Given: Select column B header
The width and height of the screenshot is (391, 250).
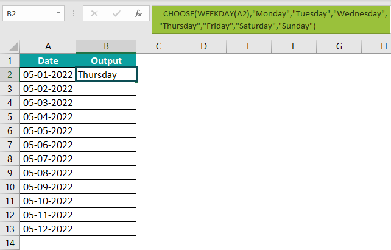Looking at the screenshot, I should (x=106, y=46).
